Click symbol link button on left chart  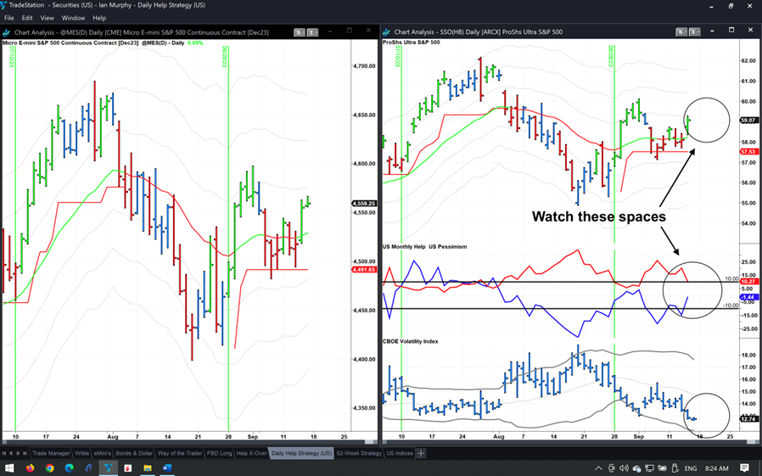tap(300, 32)
